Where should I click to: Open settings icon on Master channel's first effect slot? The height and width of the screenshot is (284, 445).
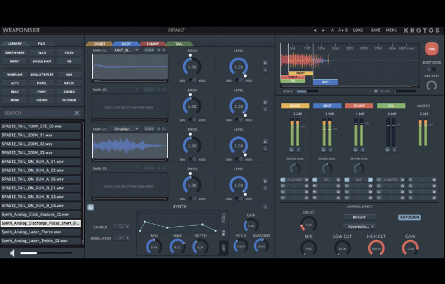point(434,180)
